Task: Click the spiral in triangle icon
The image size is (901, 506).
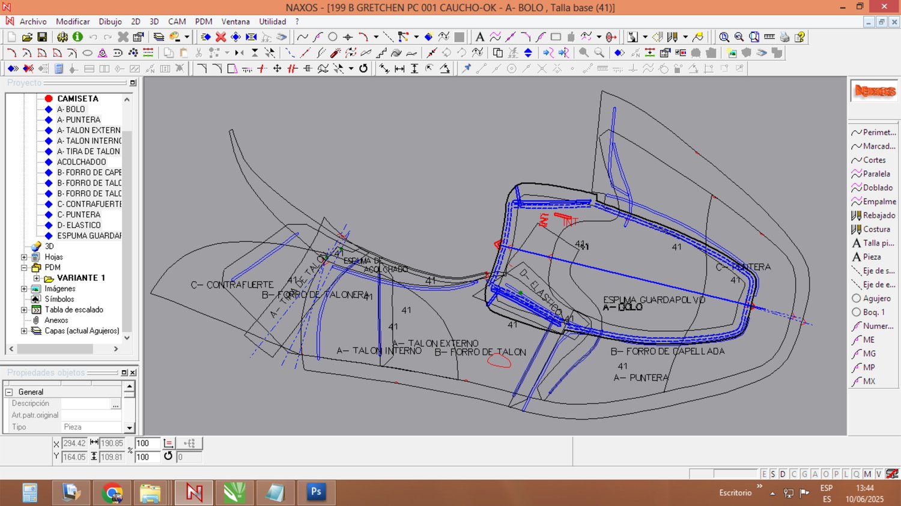Action: (x=103, y=53)
